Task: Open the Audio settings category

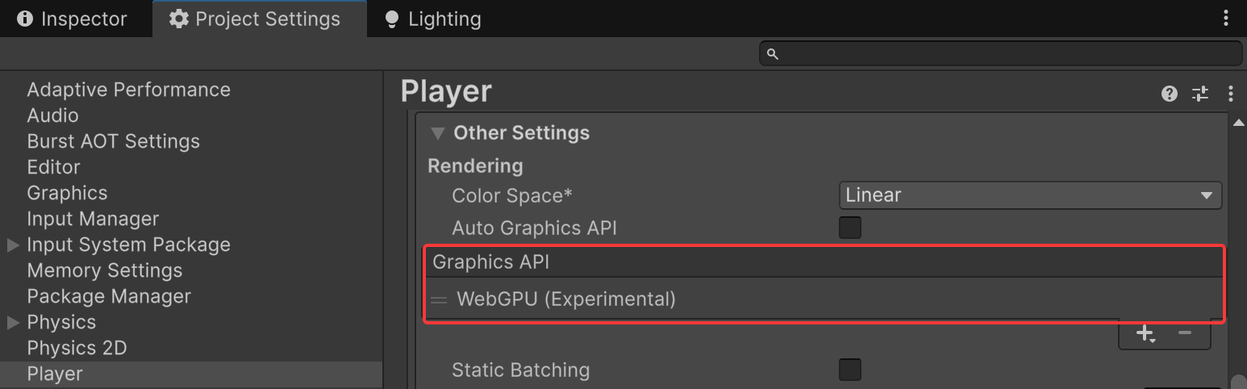Action: click(x=52, y=115)
